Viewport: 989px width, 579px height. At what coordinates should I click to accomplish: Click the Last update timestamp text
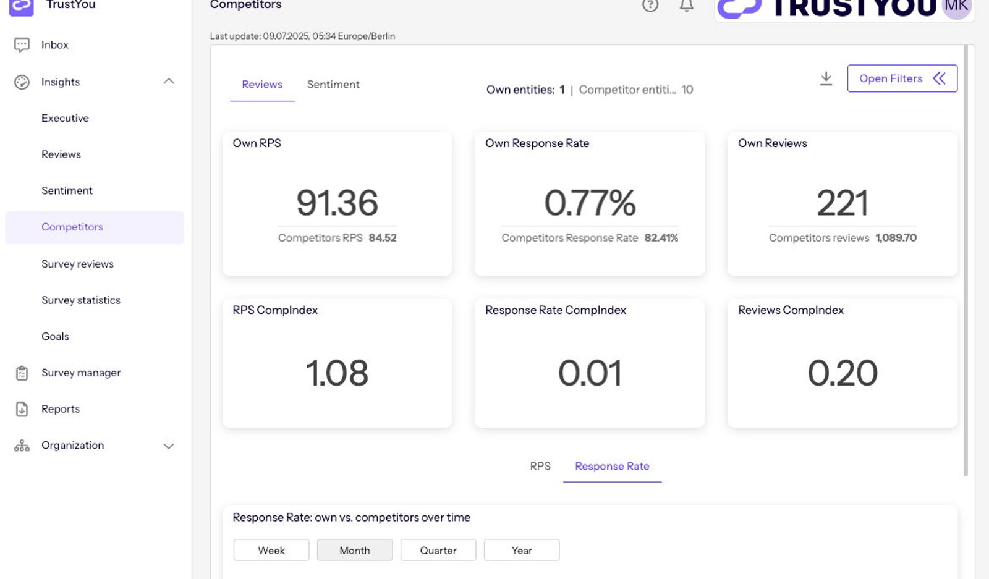point(302,36)
